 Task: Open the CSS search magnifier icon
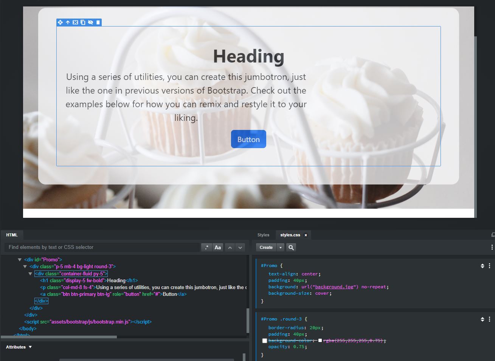click(291, 247)
